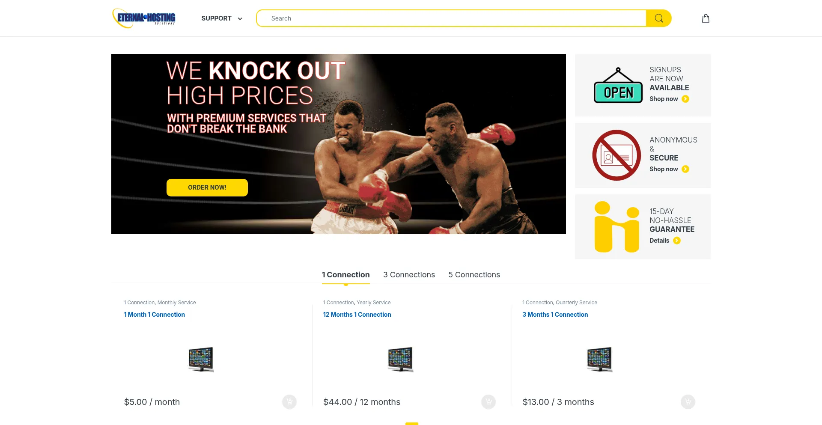
Task: Expand the SUPPORT dropdown menu
Action: tap(222, 18)
